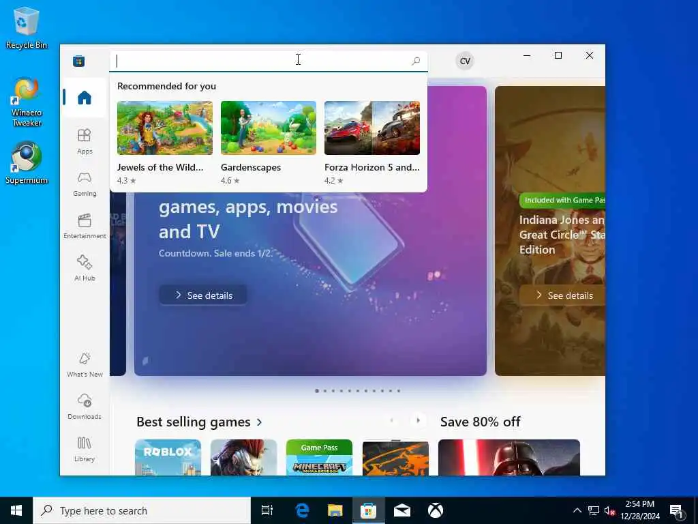698x524 pixels.
Task: Open the Xbox app from the taskbar
Action: point(436,510)
